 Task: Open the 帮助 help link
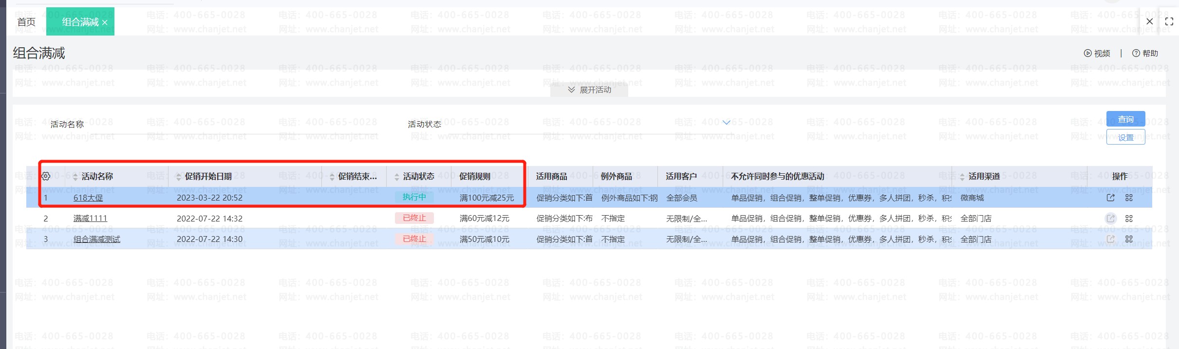click(x=1145, y=54)
